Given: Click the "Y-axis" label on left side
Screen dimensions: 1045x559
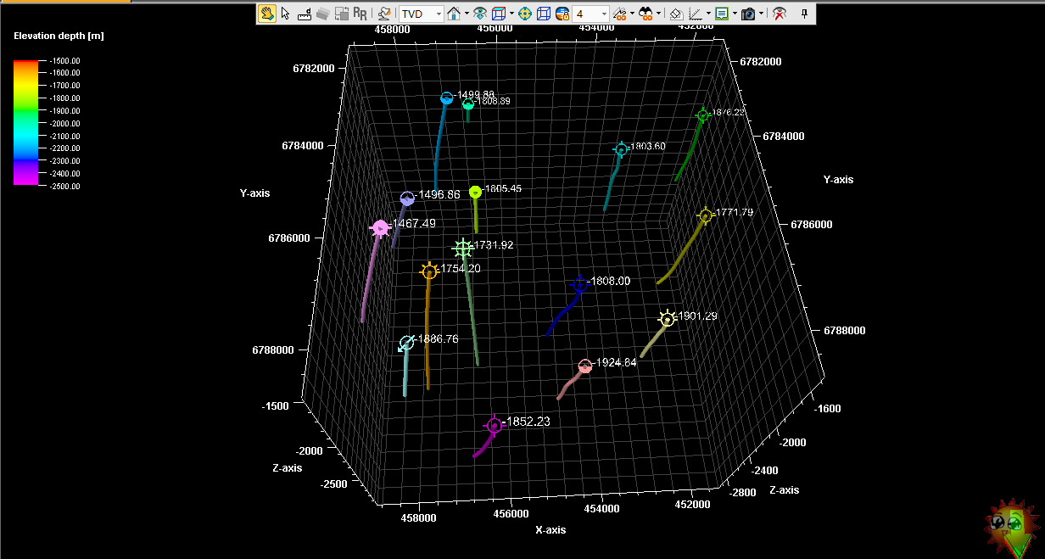Looking at the screenshot, I should coord(255,193).
